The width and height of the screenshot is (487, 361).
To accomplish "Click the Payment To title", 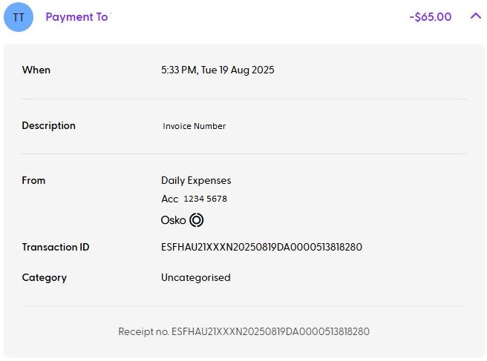I will coord(76,17).
